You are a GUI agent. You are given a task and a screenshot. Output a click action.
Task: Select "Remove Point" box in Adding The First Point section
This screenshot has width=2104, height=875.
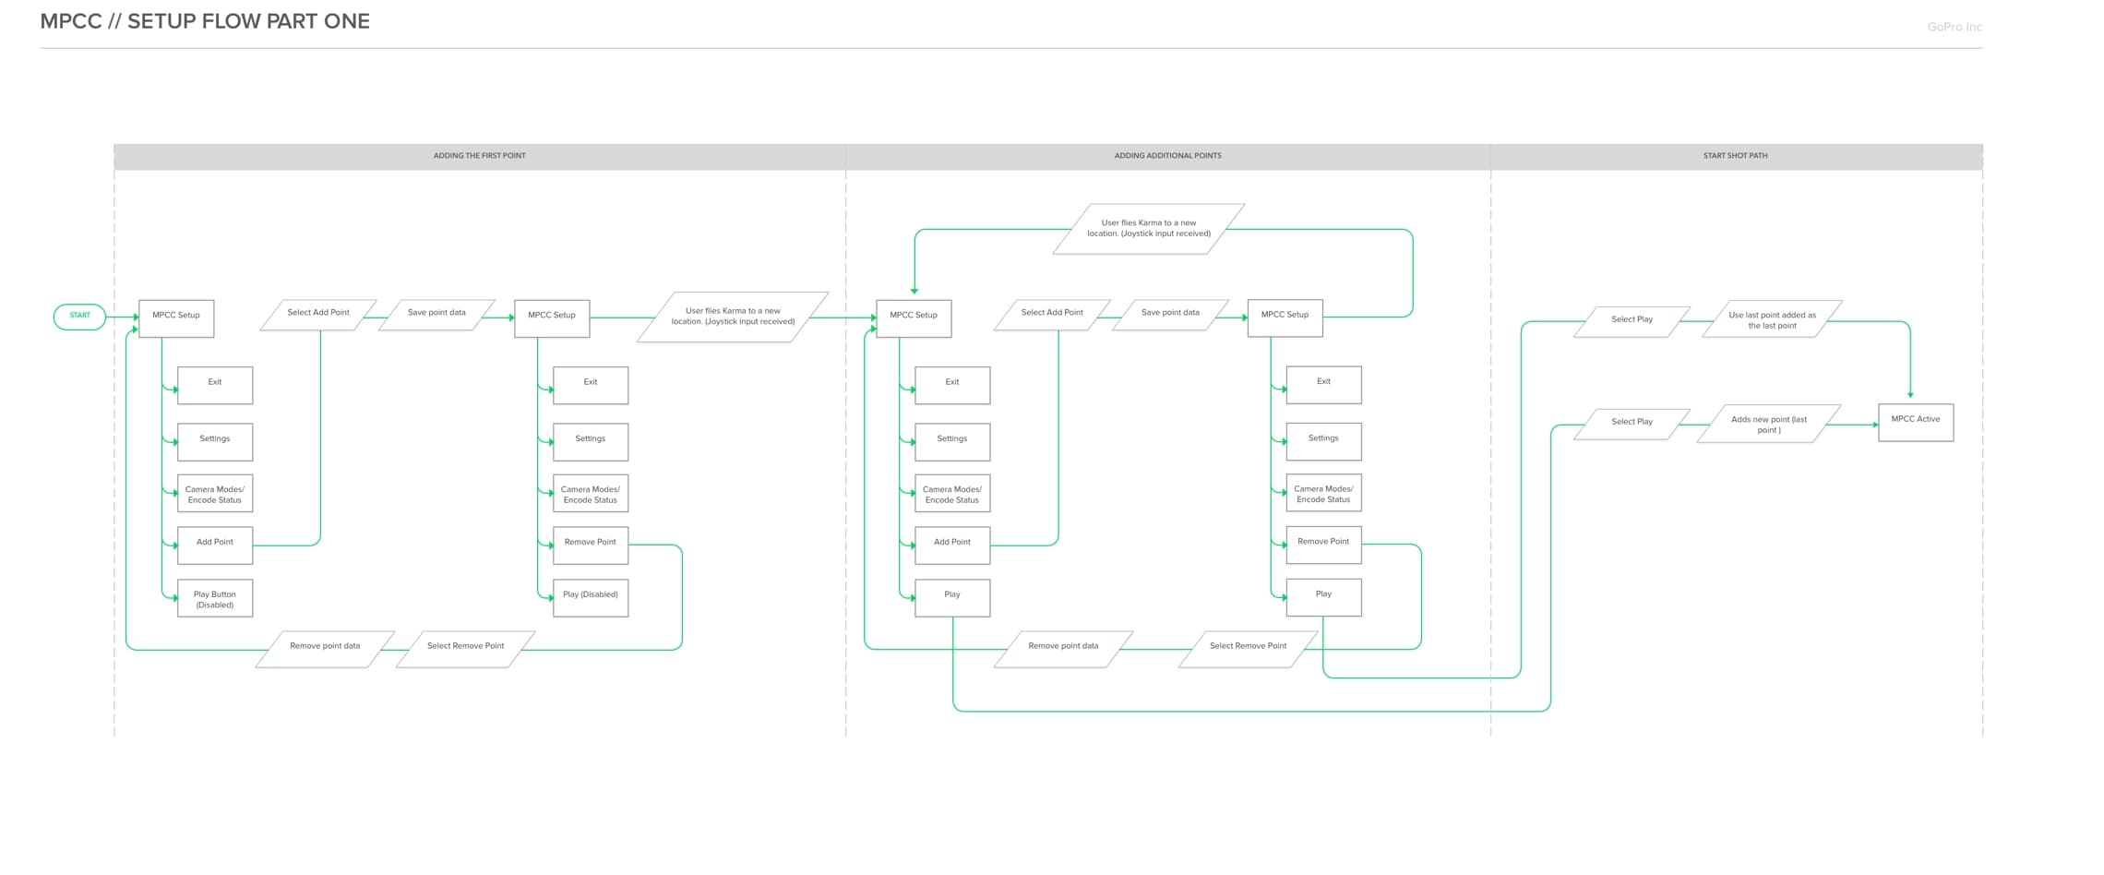coord(591,545)
